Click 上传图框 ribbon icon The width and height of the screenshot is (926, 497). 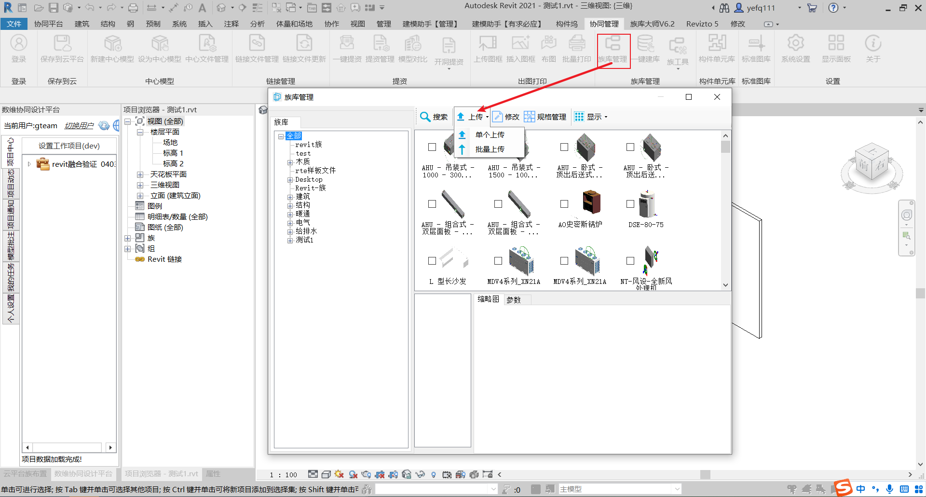(x=488, y=48)
